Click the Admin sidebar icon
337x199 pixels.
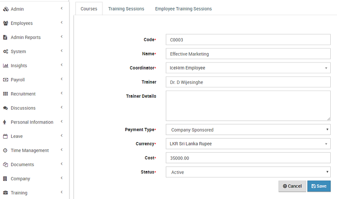pos(6,9)
